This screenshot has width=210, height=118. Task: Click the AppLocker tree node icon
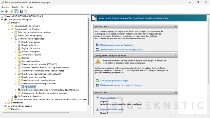[x=23, y=87]
